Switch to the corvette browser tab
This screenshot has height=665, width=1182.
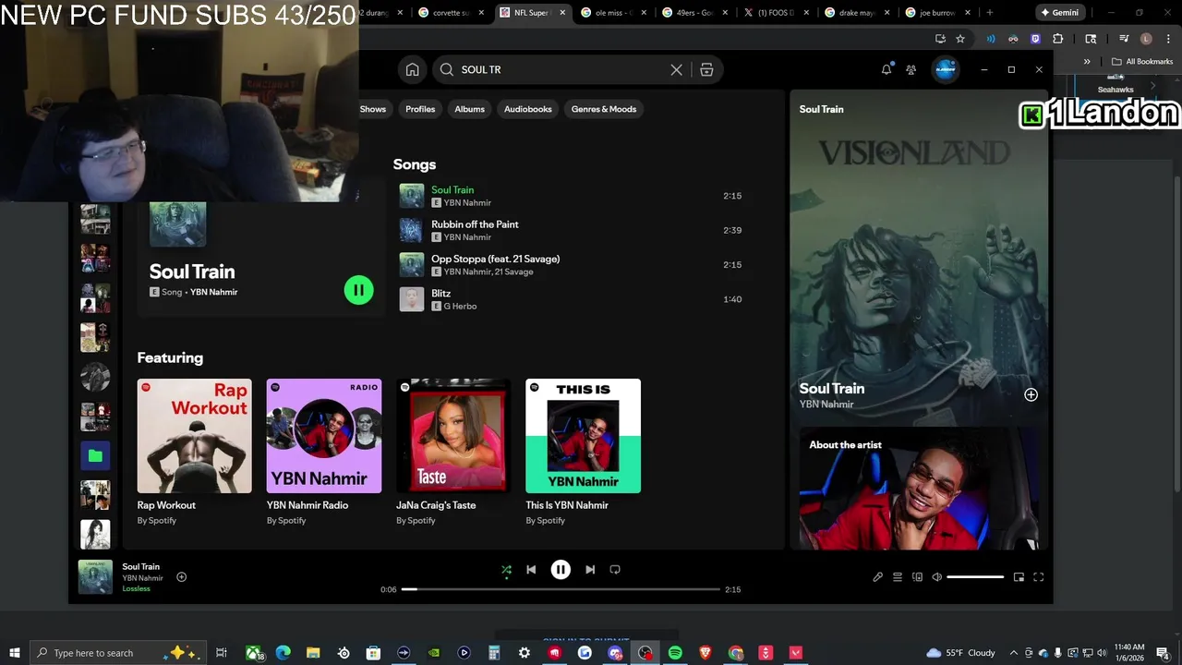[x=452, y=13]
